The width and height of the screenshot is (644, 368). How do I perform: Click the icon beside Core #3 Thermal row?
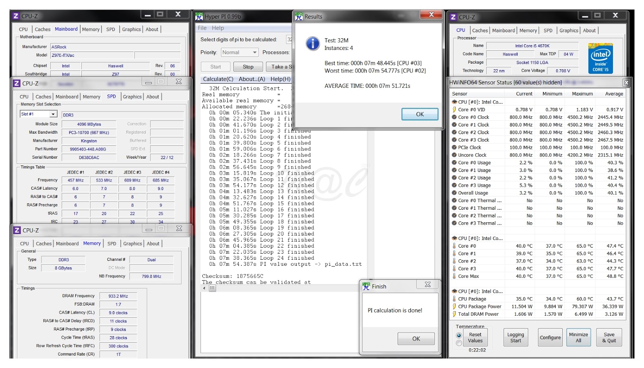pos(454,223)
